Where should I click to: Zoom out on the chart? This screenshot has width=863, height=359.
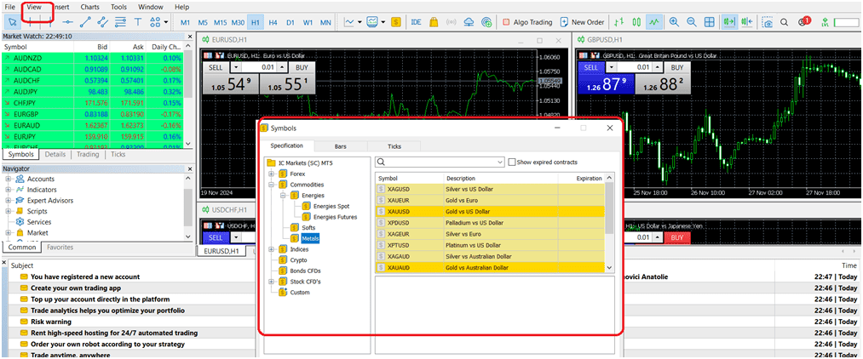tap(692, 22)
